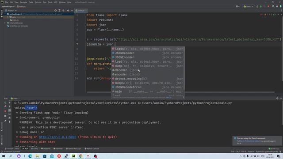The width and height of the screenshot is (283, 159).
Task: Click the Expand All icon in Project panel
Action: 59,11
